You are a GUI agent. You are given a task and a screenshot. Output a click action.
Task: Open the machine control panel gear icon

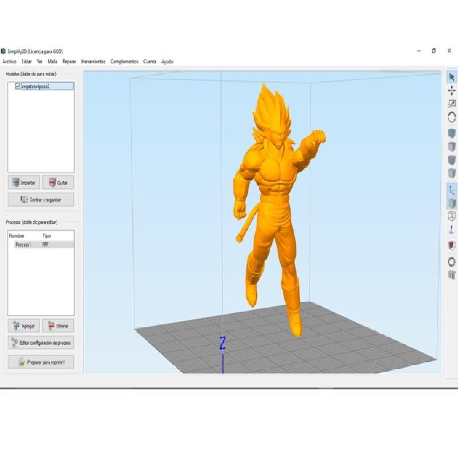[x=452, y=262]
